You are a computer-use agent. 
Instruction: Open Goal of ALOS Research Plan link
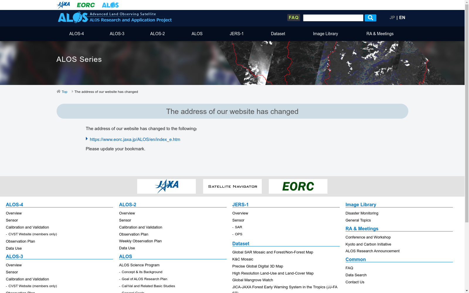144,279
